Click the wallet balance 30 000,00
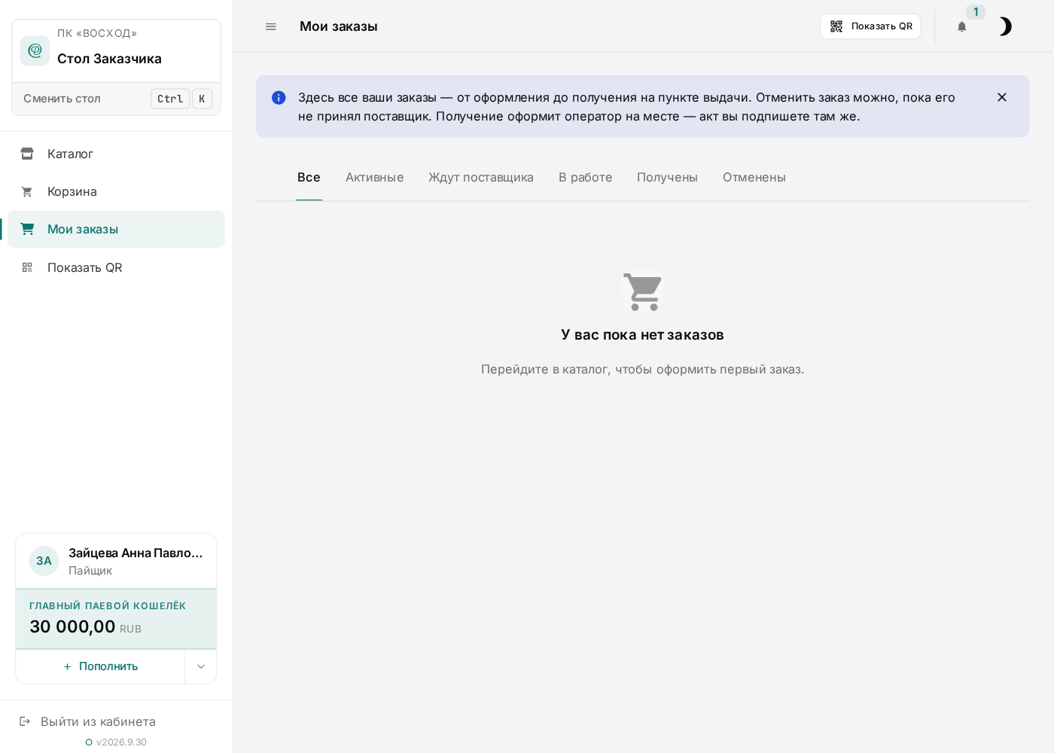Screen dimensions: 1054x753 [72, 626]
